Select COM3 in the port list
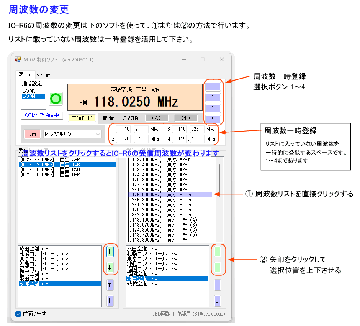 [x=29, y=91]
